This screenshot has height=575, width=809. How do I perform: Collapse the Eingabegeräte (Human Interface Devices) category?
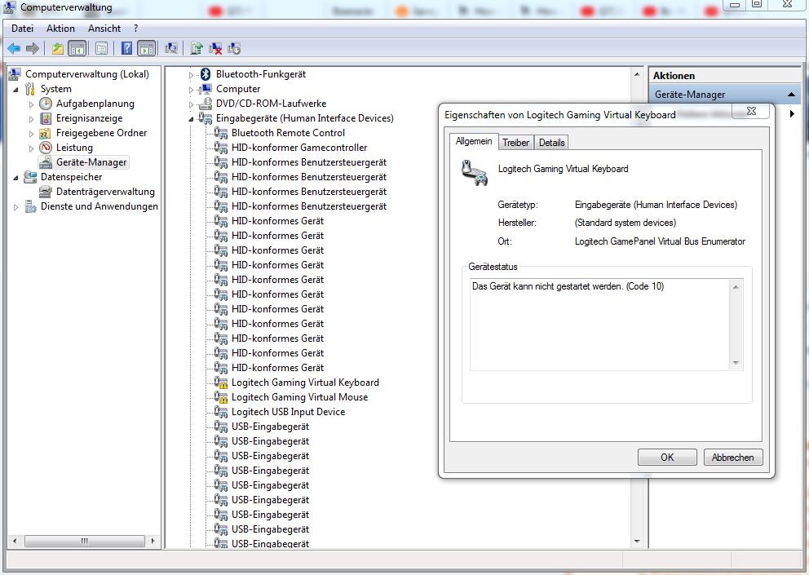click(x=192, y=119)
